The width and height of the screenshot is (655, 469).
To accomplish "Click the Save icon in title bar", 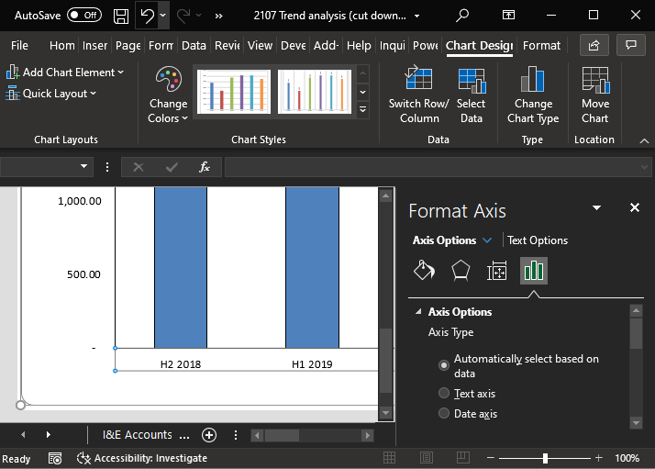I will [121, 16].
